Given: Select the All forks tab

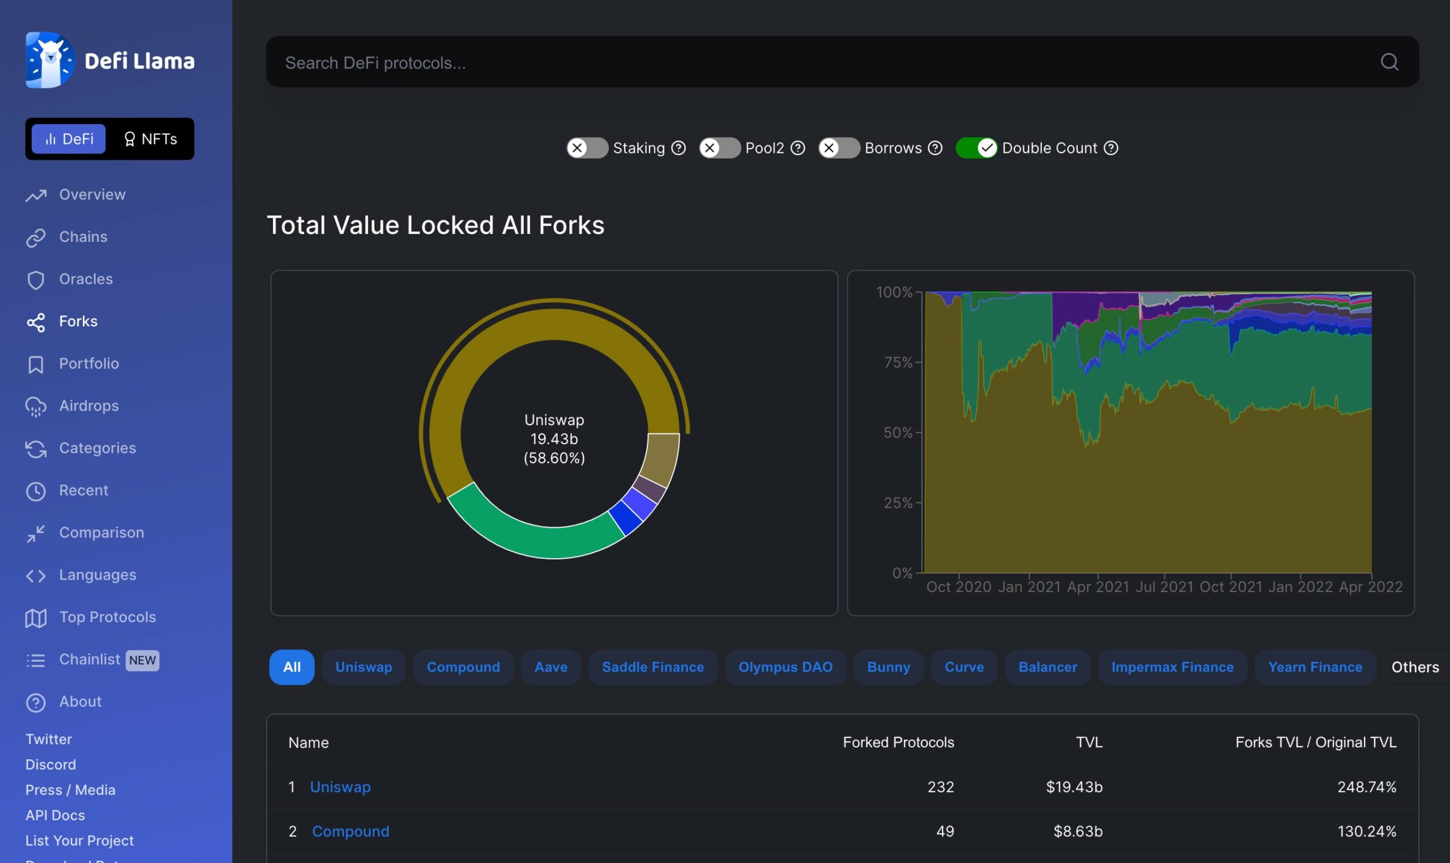Looking at the screenshot, I should 292,667.
